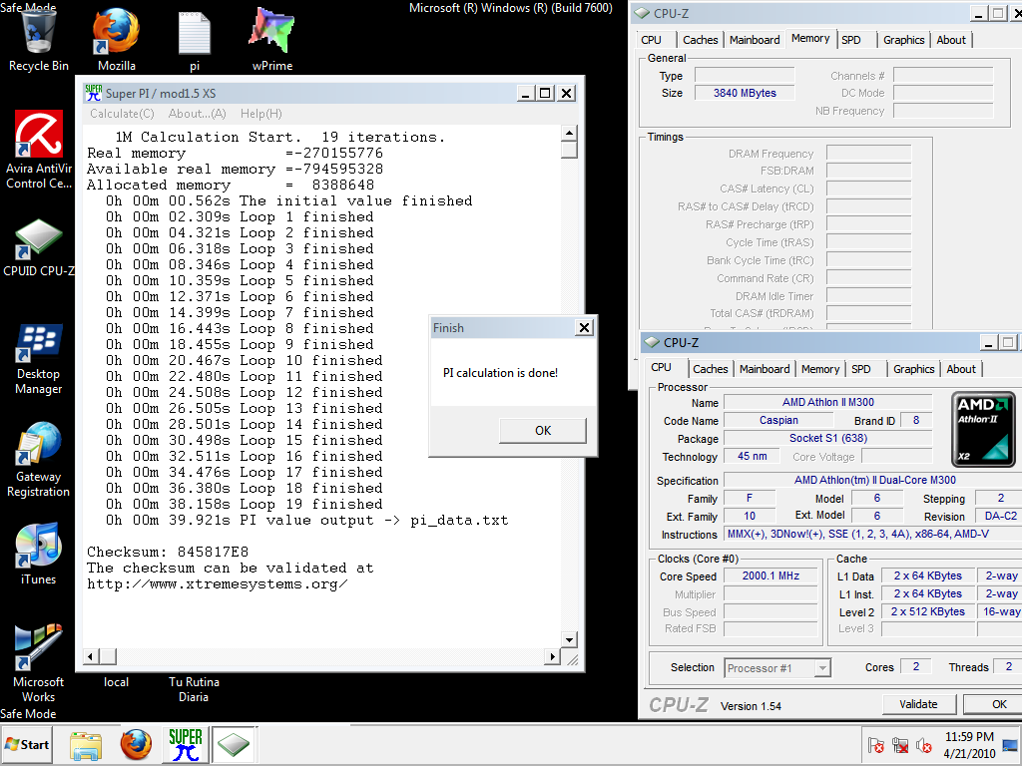
Task: Click the Start button on taskbar
Action: pyautogui.click(x=27, y=744)
